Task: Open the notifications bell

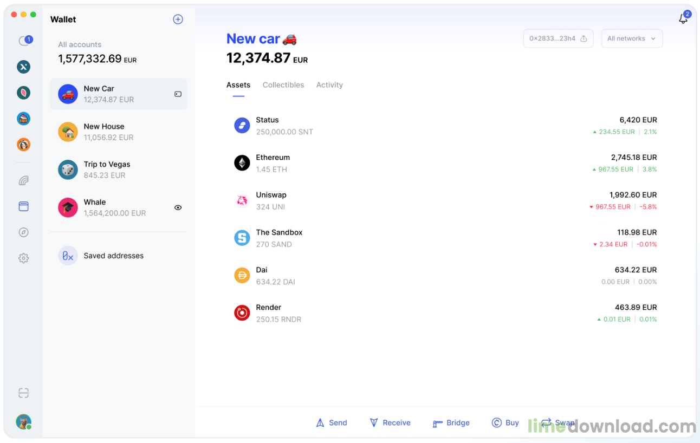Action: pos(683,19)
